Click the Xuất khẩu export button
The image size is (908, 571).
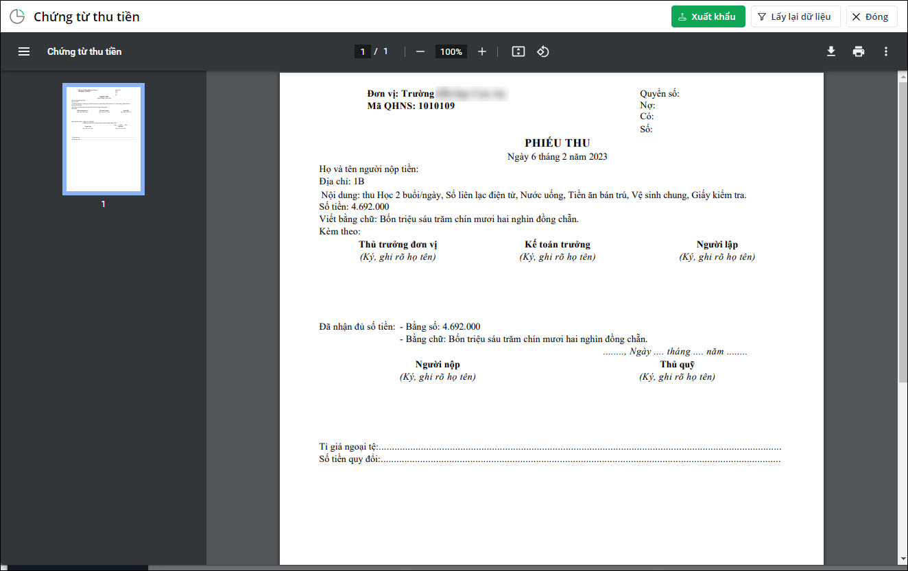(708, 16)
